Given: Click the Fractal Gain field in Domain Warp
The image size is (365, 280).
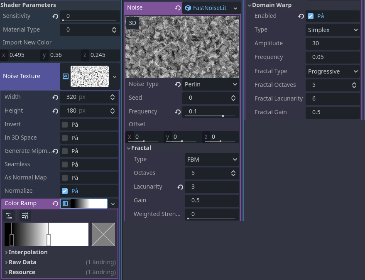Looking at the screenshot, I should point(333,113).
